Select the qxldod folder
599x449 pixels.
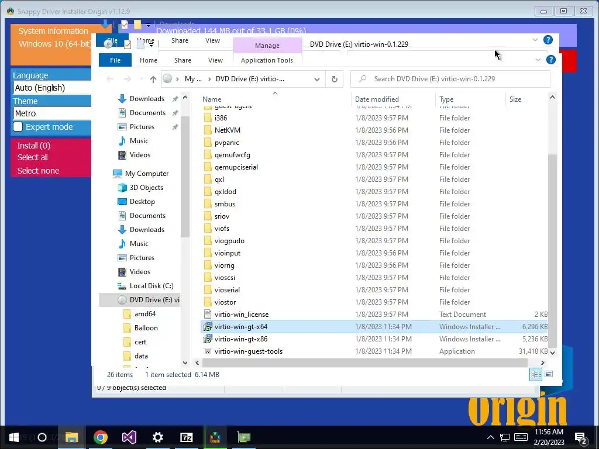click(225, 192)
